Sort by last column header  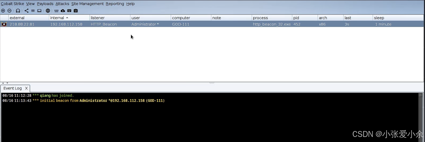pyautogui.click(x=358, y=18)
